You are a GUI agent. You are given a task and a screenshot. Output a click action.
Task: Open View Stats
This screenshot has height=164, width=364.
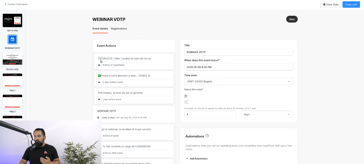331,4
